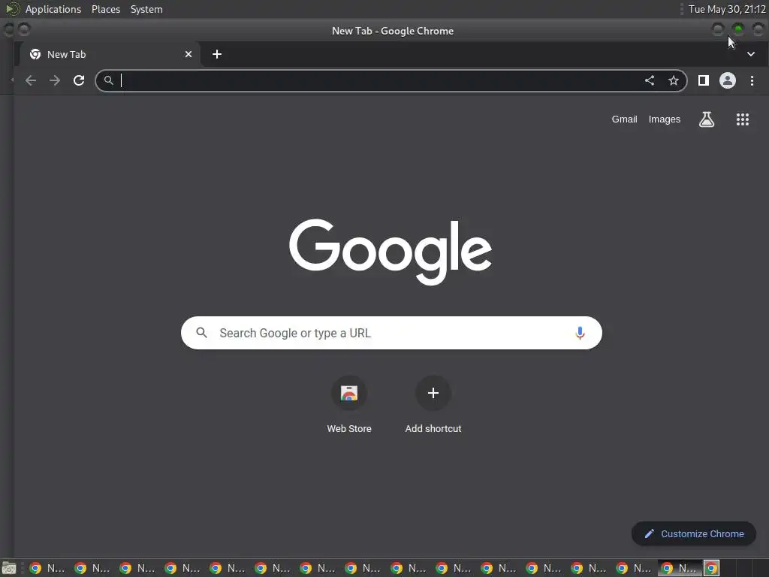The image size is (769, 577).
Task: Open Chrome's side panel
Action: click(703, 80)
